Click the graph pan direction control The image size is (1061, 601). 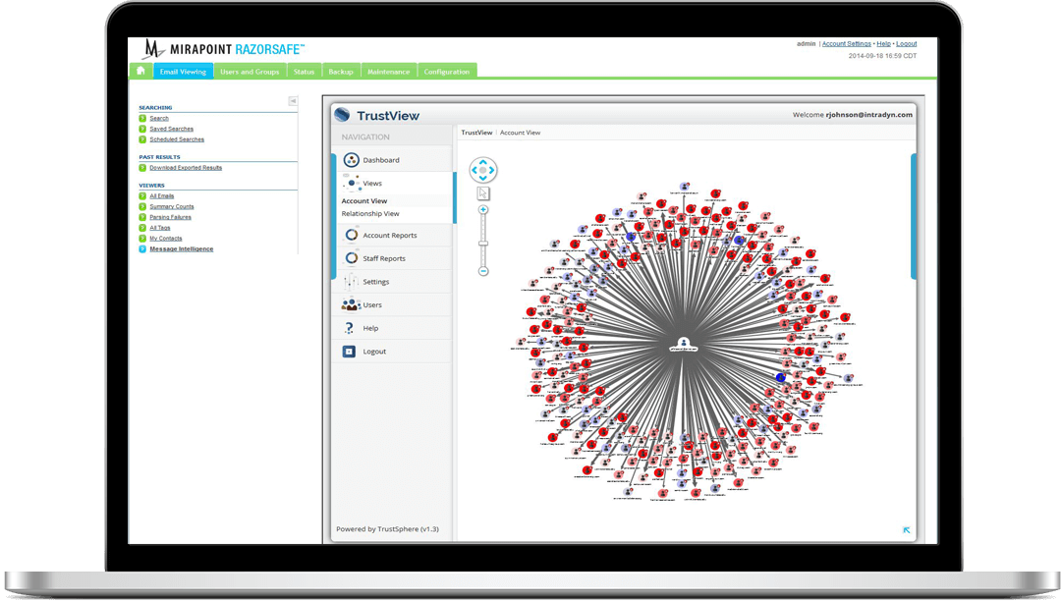tap(483, 170)
